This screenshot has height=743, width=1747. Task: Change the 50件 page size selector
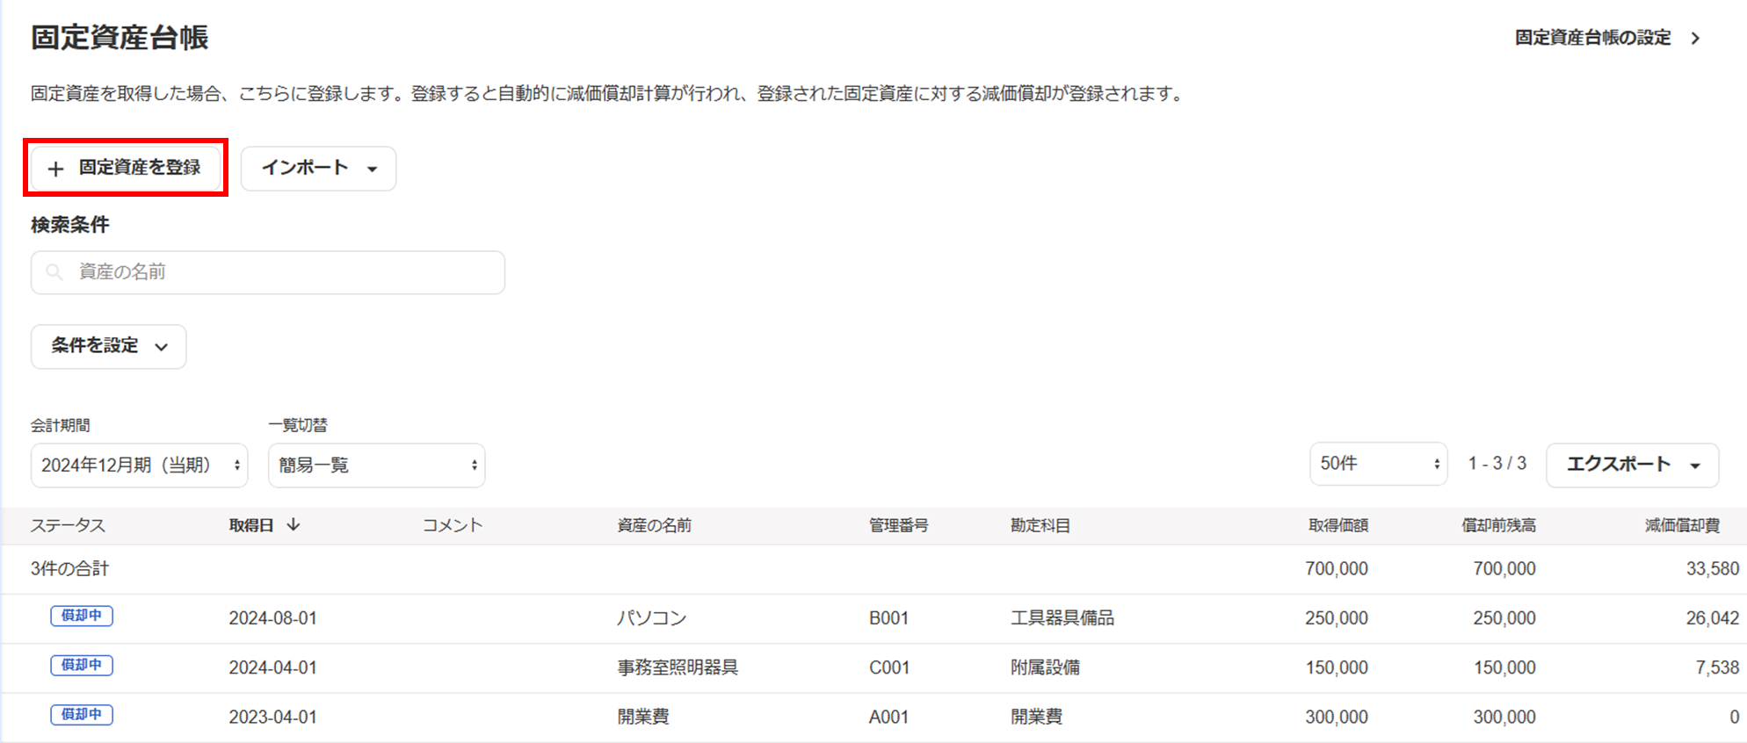1377,464
